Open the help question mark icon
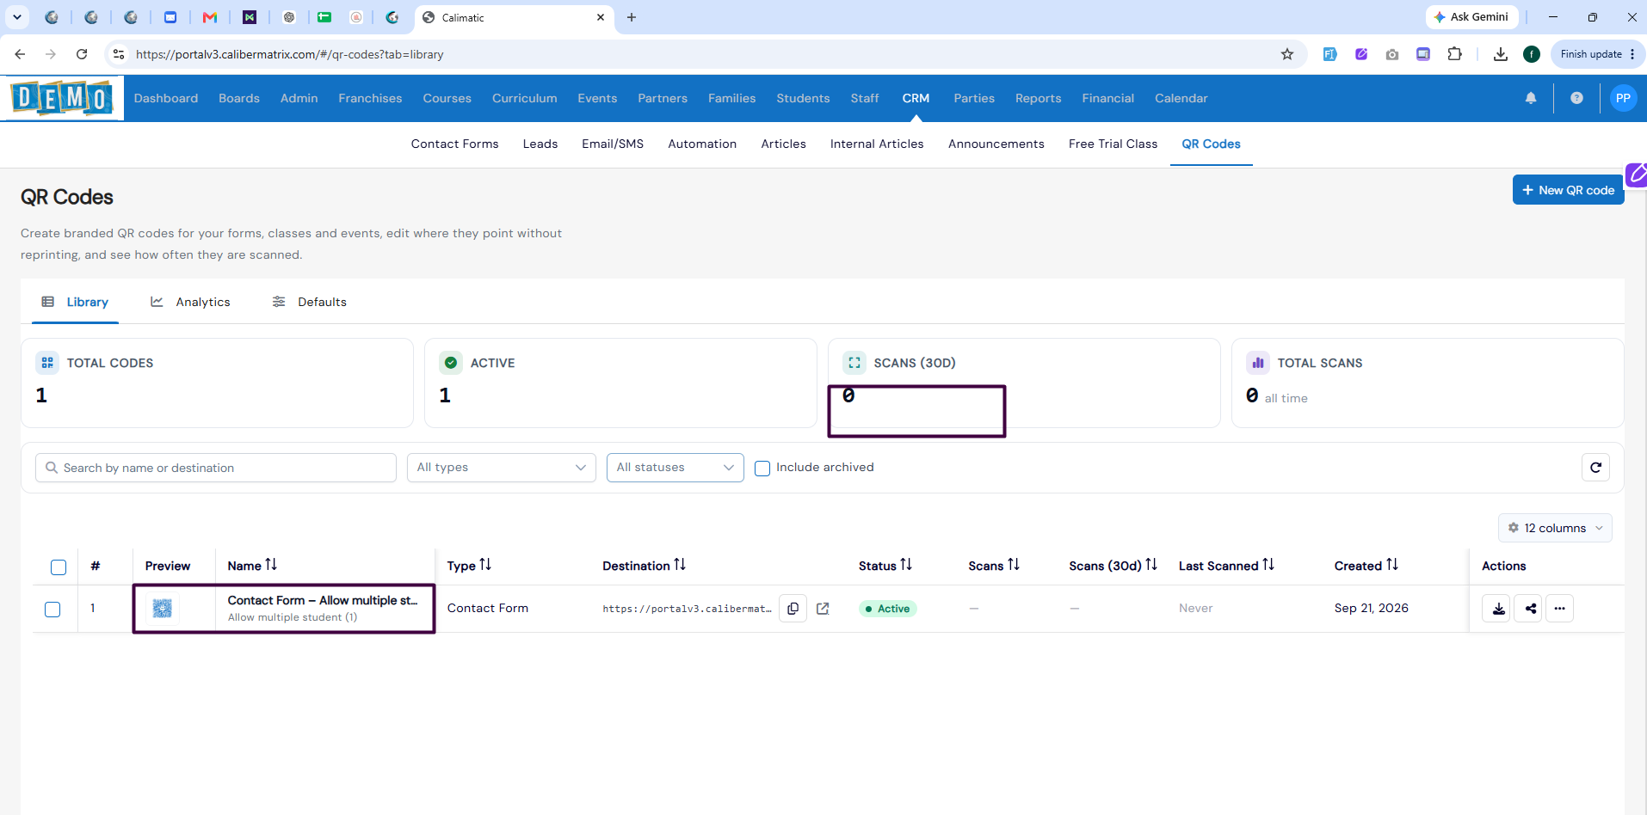The width and height of the screenshot is (1647, 815). pyautogui.click(x=1576, y=98)
